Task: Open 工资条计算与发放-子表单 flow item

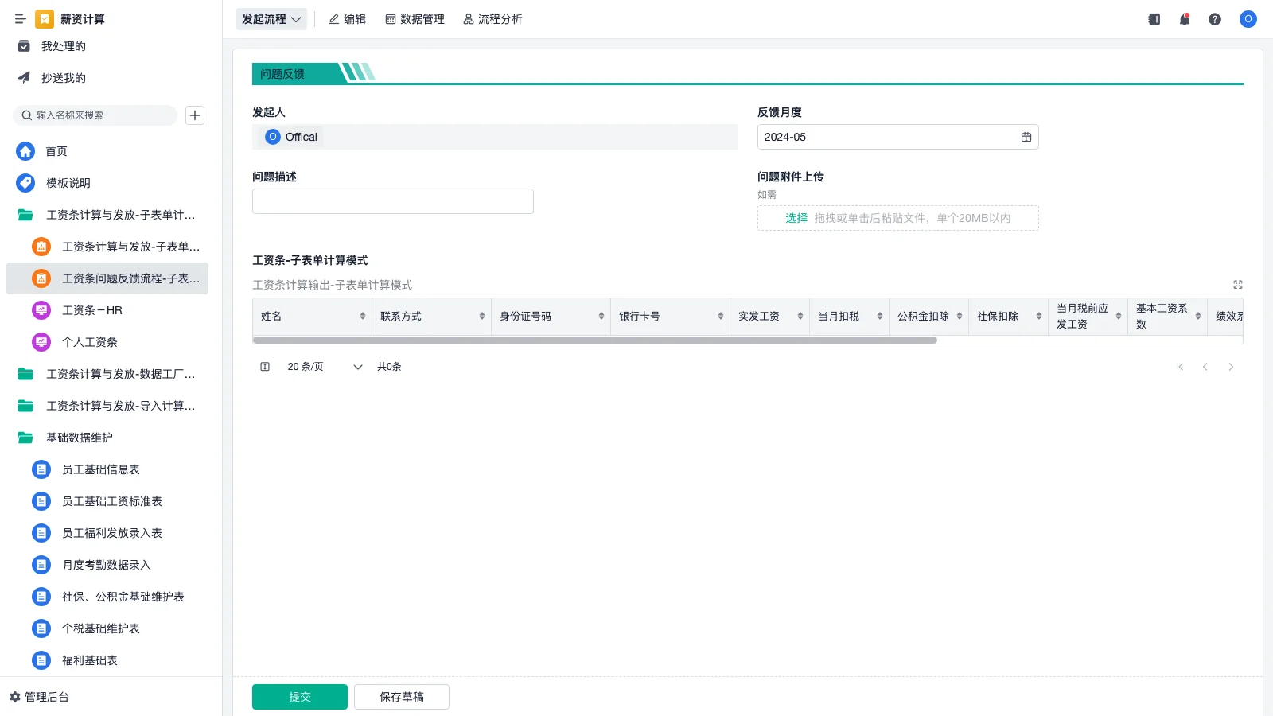Action: pos(107,247)
